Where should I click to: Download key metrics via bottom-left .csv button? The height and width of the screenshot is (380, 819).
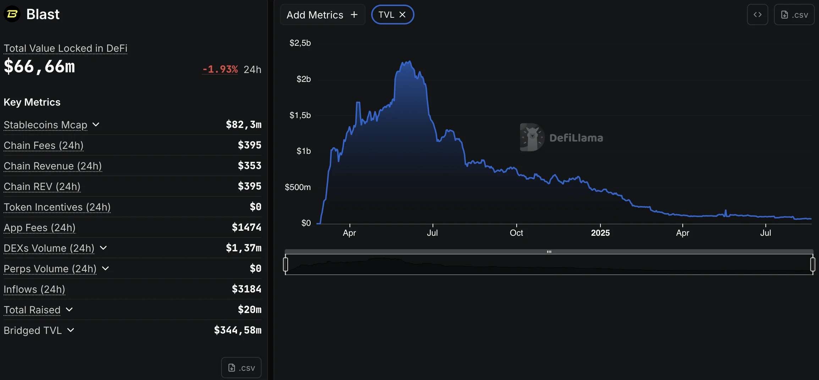241,368
